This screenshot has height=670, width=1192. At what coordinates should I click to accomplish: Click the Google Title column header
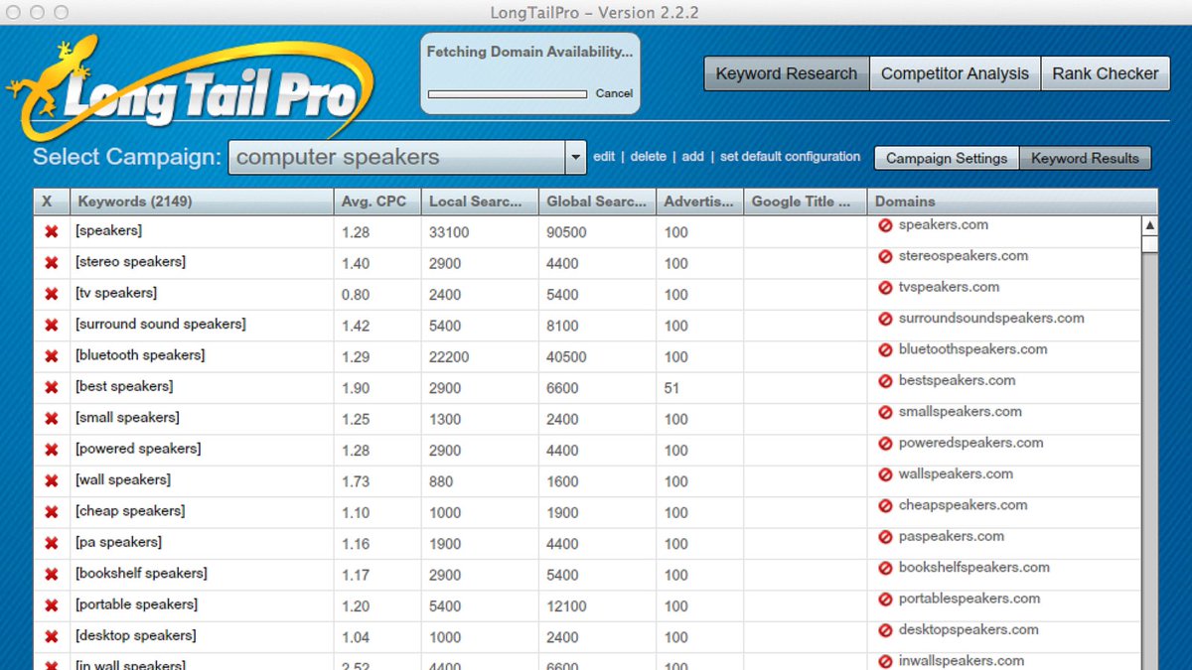pyautogui.click(x=805, y=201)
